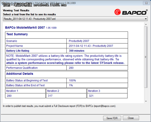The height and width of the screenshot is (122, 151).
Task: Click the dropdown arrow of results list
Action: point(146,19)
